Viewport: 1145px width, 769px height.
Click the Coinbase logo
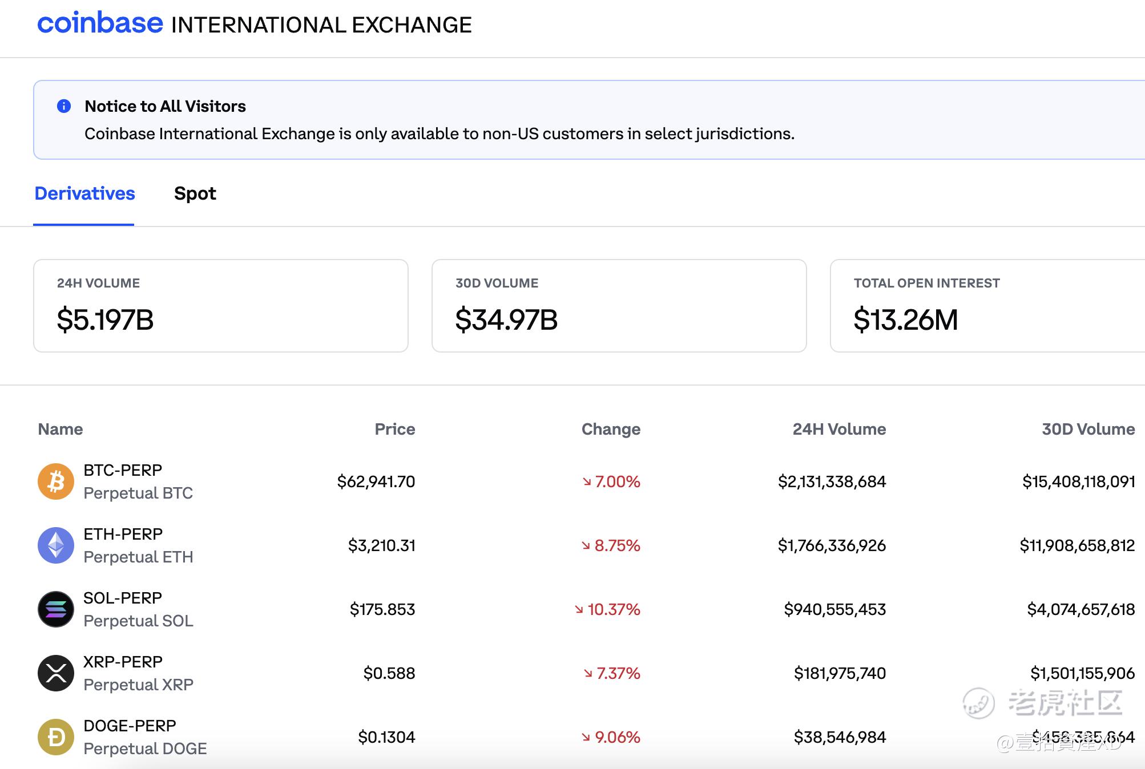pyautogui.click(x=100, y=23)
